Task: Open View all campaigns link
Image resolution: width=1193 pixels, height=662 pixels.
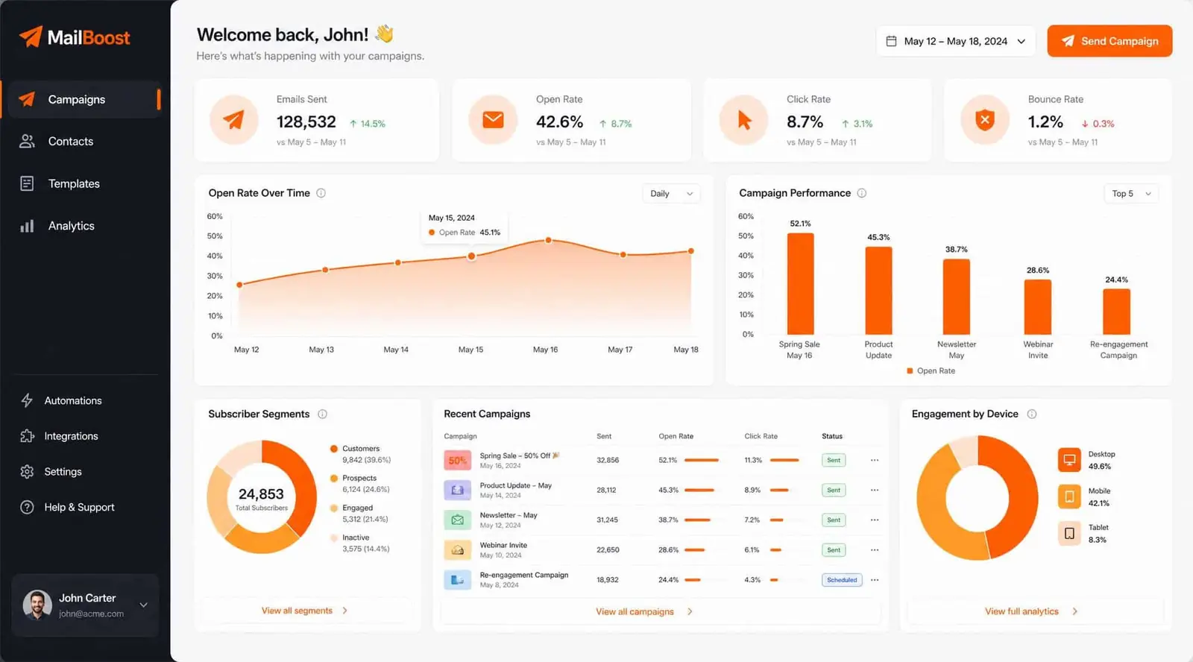Action: click(x=644, y=611)
